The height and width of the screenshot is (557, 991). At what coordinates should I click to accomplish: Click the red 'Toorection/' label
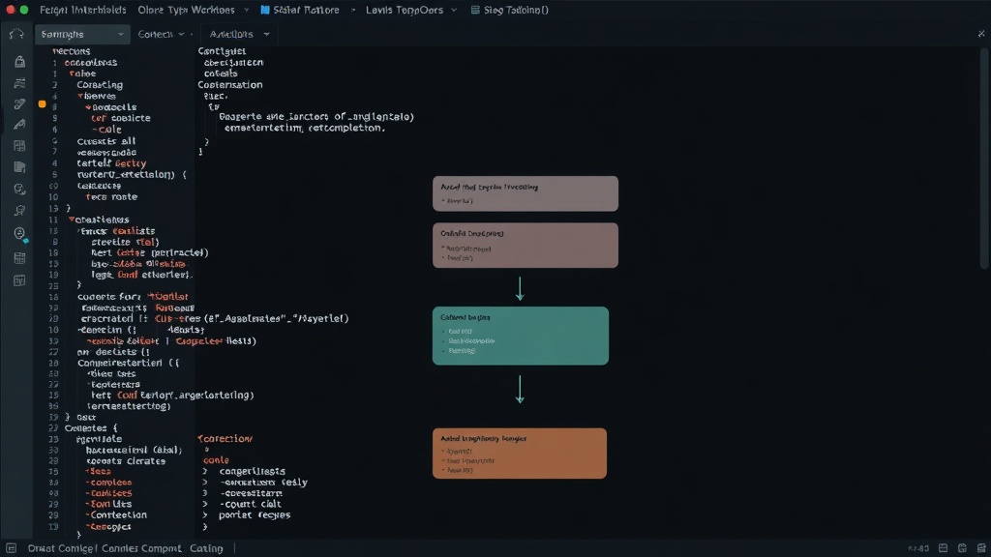pos(225,438)
